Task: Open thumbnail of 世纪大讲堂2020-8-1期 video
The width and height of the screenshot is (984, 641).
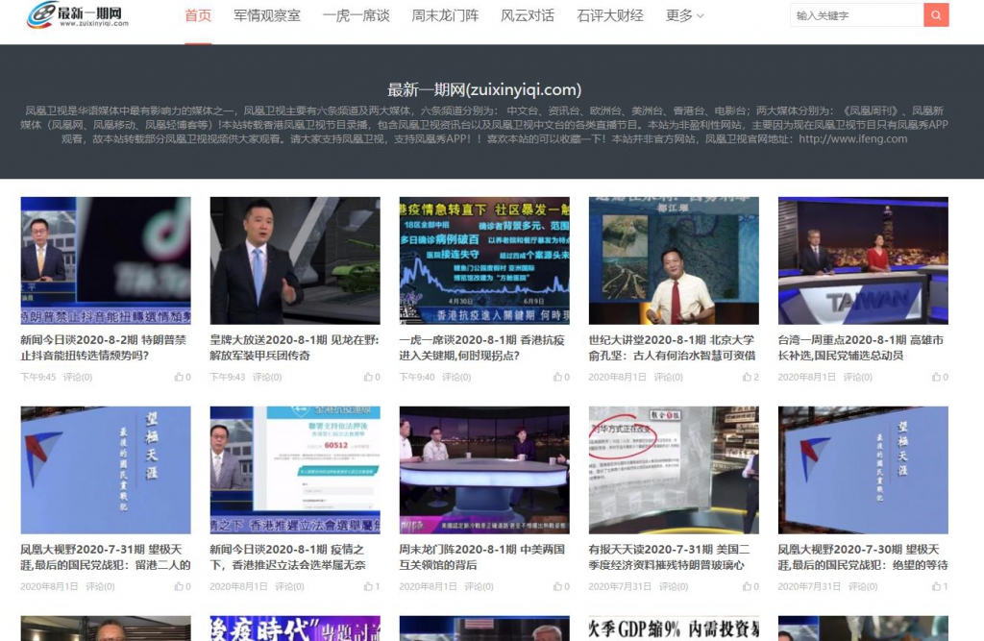Action: (674, 260)
